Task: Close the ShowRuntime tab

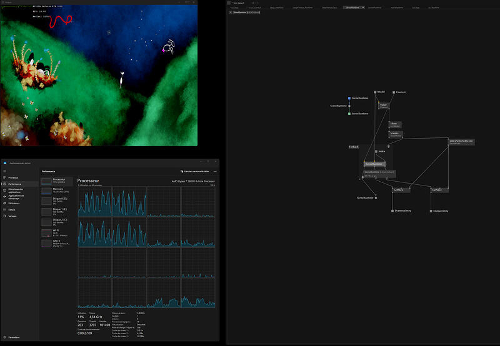Action: tap(363, 7)
